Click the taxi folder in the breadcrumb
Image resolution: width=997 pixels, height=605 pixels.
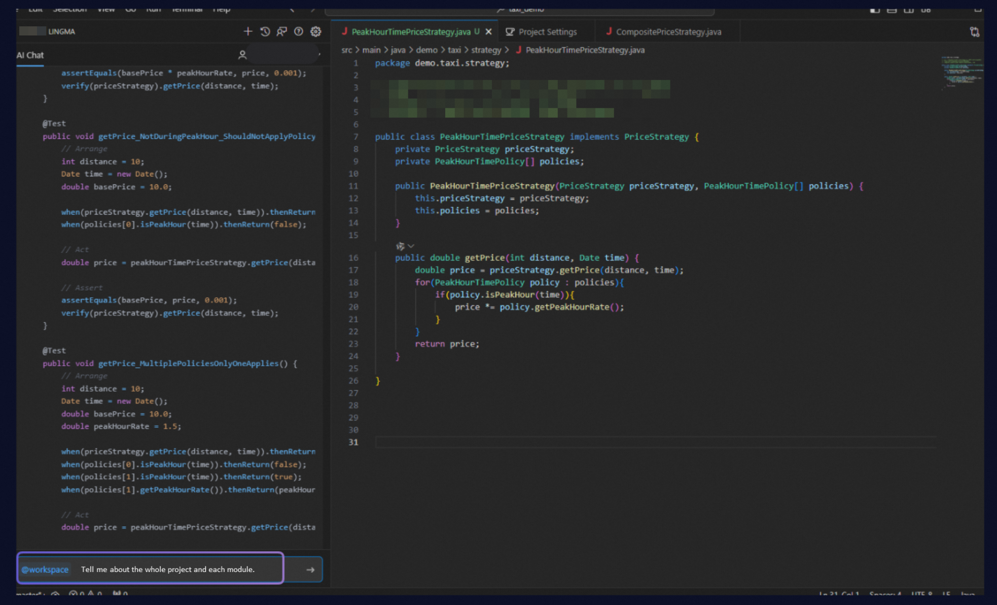(x=454, y=50)
